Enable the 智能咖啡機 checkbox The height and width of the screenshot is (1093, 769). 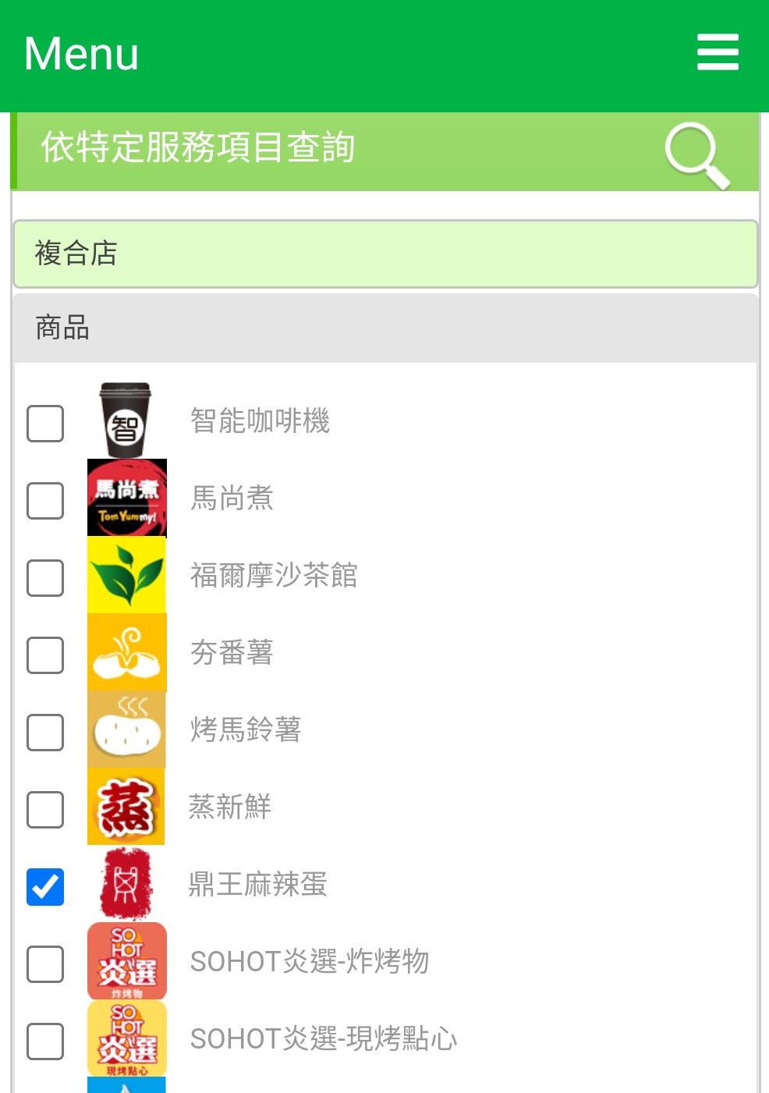coord(45,423)
